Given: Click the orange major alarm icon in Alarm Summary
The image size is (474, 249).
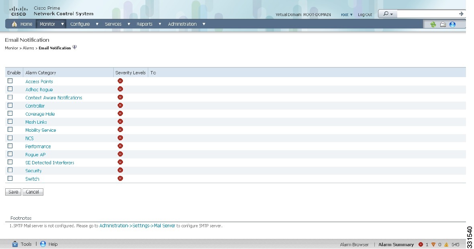Looking at the screenshot, I should pos(433,245).
